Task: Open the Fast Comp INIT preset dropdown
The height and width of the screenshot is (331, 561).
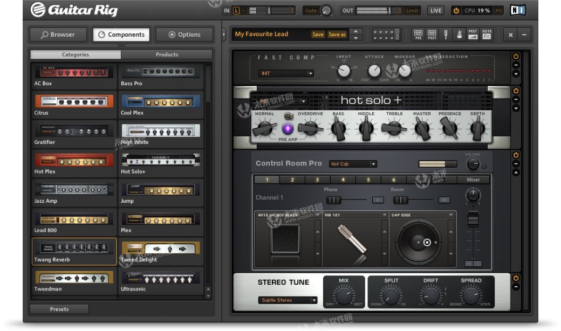Action: pyautogui.click(x=285, y=73)
